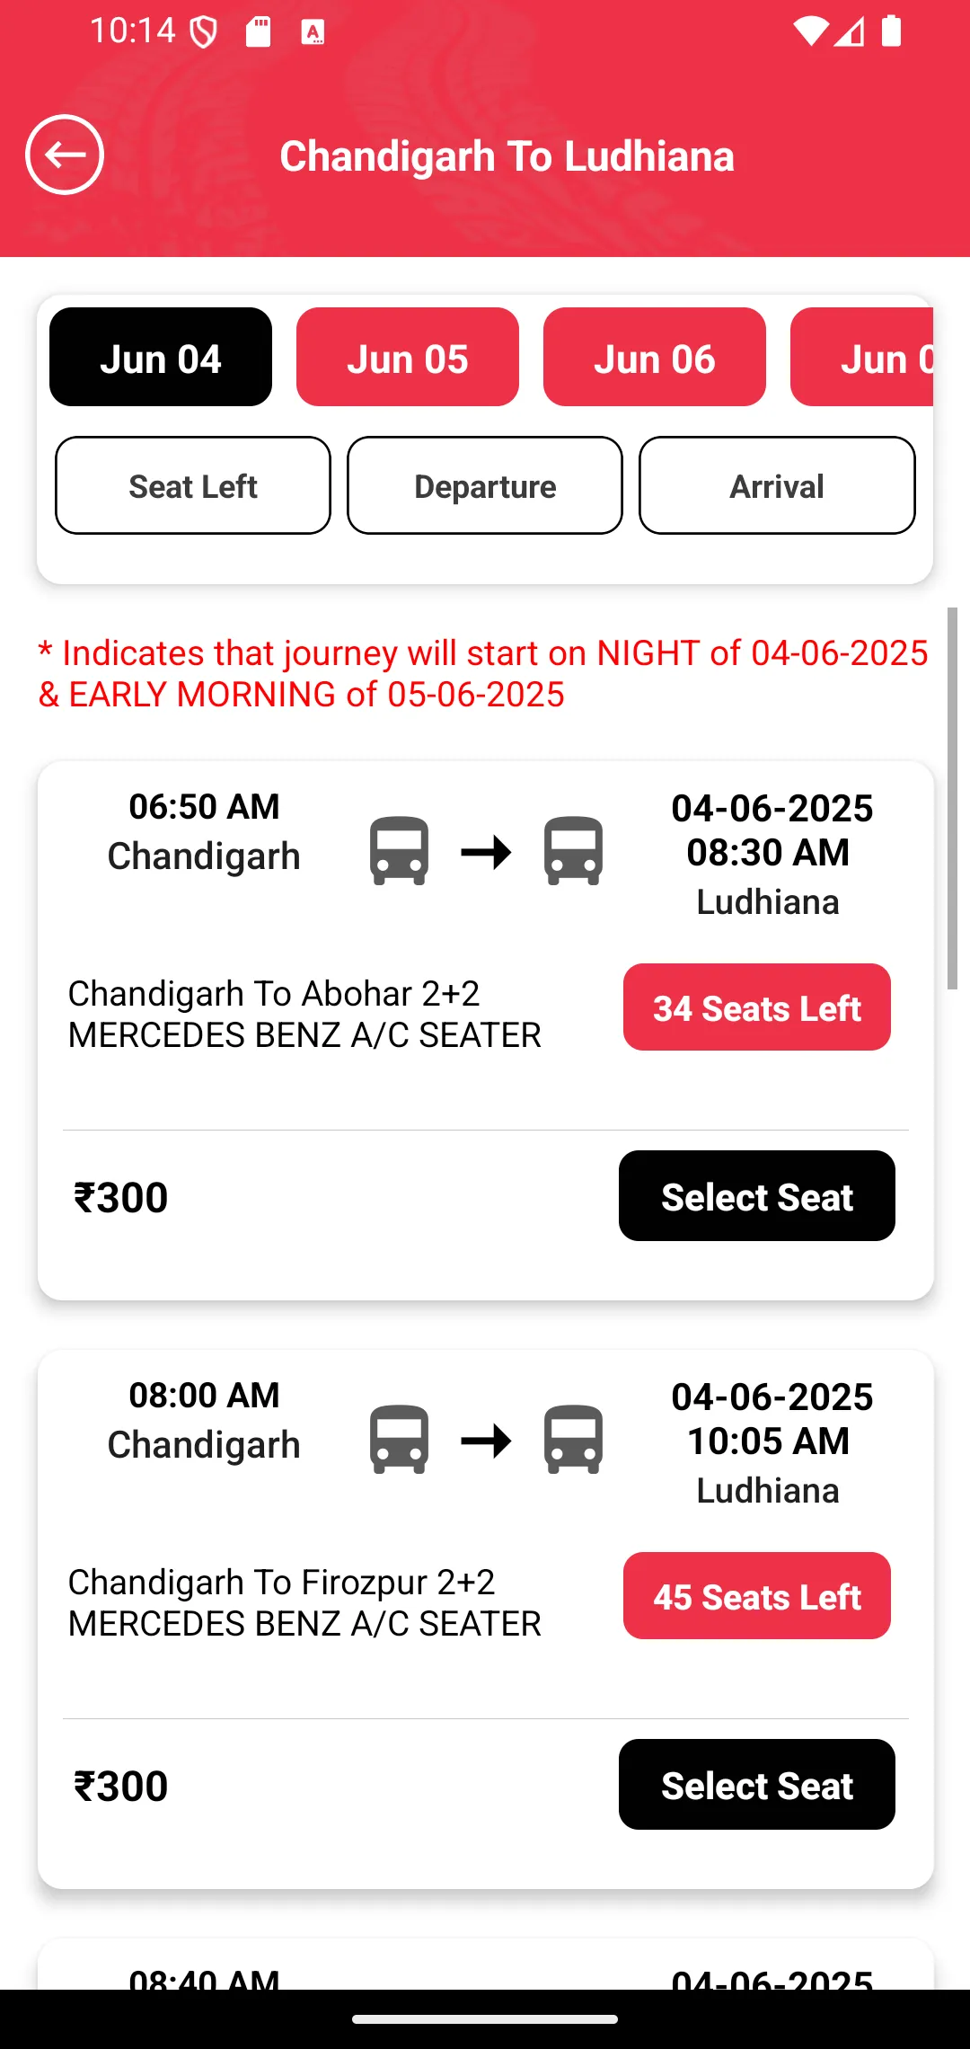Screen dimensions: 970x2049
Task: Sort buses by Seat Left
Action: (x=193, y=485)
